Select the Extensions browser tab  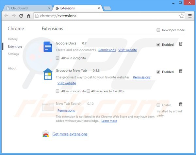(78, 8)
